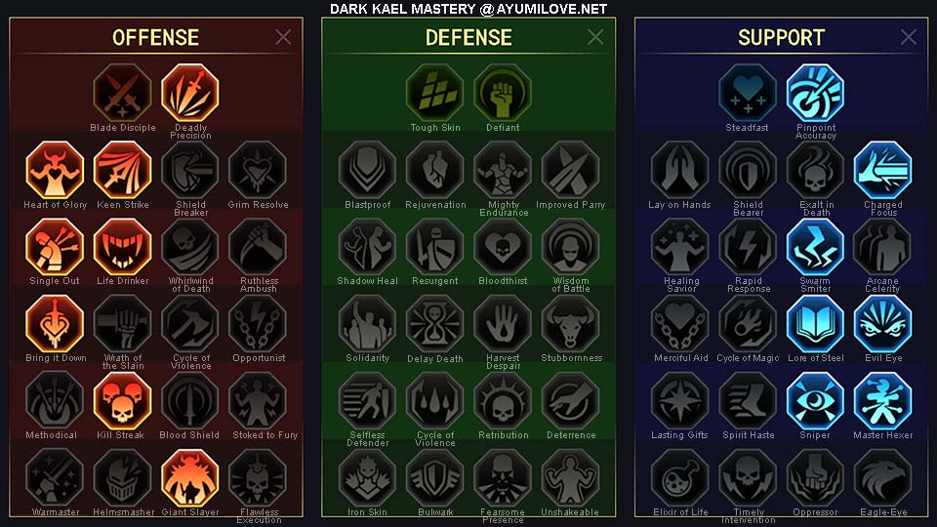
Task: Select the Eagle-Eye mastery icon
Action: [882, 478]
